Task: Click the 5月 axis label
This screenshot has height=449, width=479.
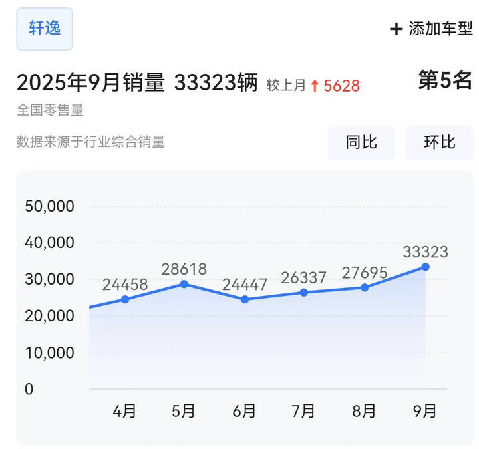Action: (x=184, y=411)
